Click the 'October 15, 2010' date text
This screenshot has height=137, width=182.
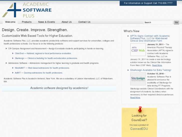tap(155, 74)
